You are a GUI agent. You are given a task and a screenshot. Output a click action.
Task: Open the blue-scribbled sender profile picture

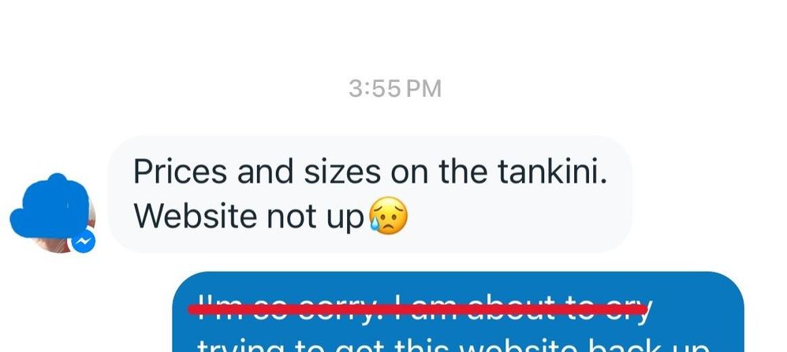point(53,213)
